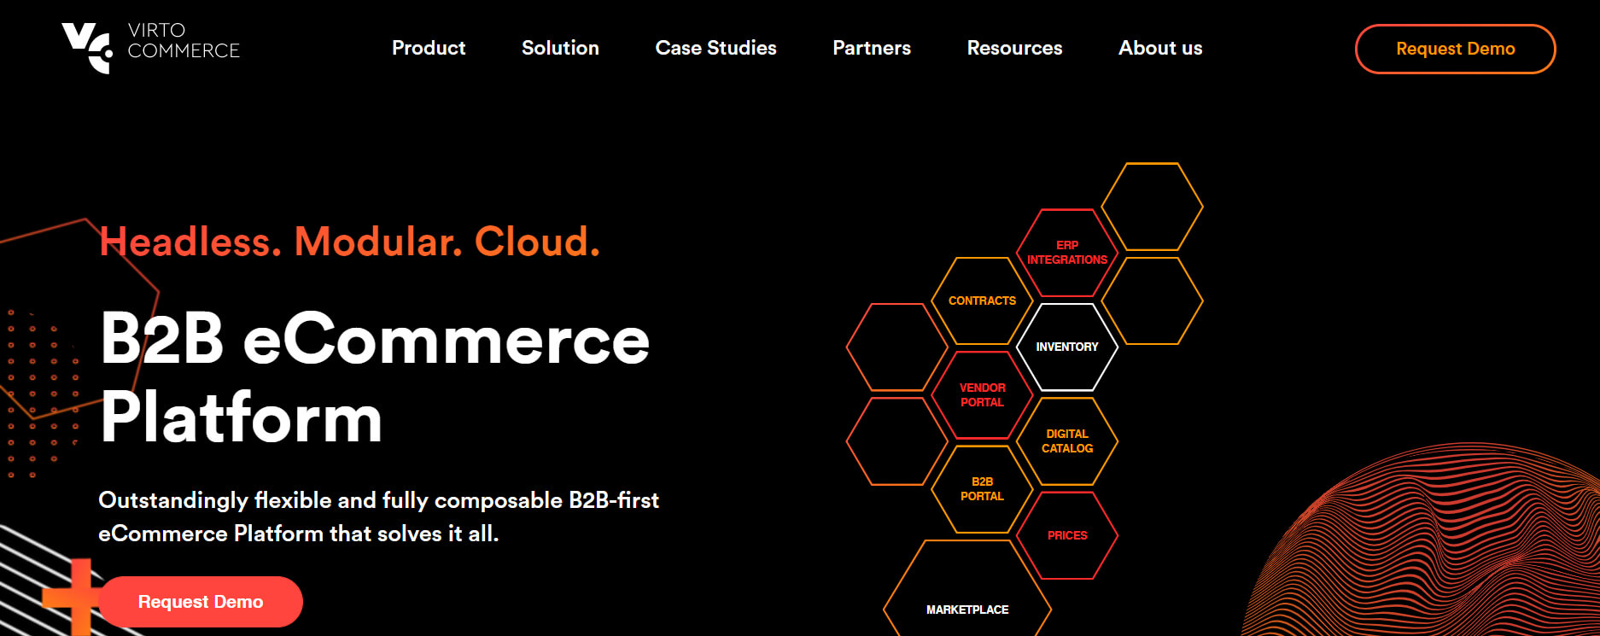
Task: Click the Headless. Modular. Cloud. tagline
Action: pos(350,242)
